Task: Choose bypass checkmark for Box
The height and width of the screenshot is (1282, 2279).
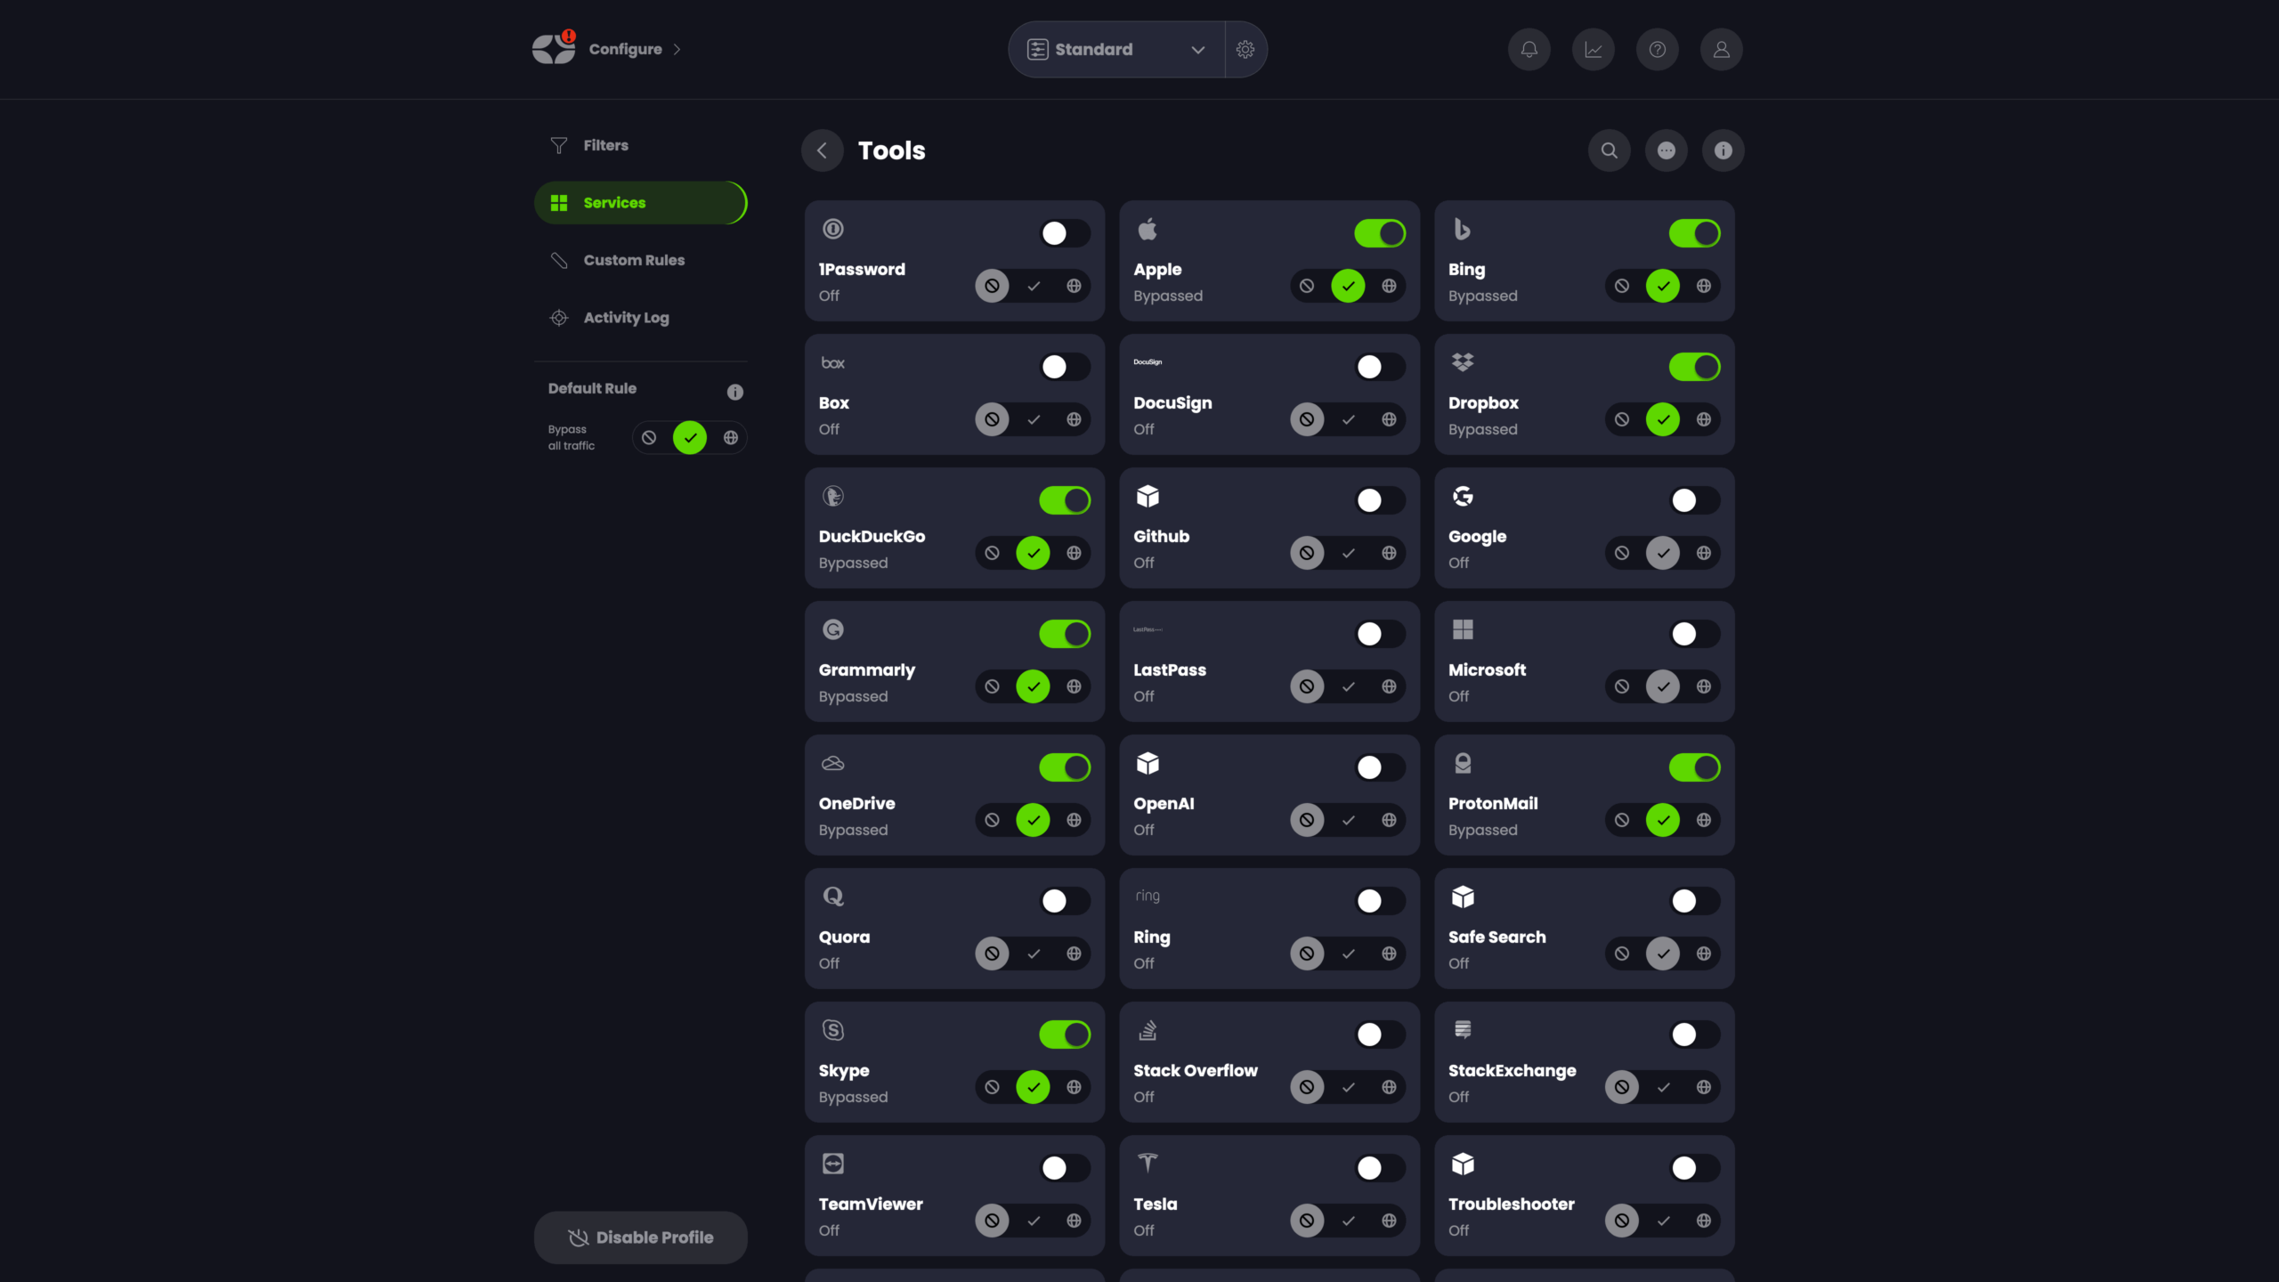Action: (1034, 419)
